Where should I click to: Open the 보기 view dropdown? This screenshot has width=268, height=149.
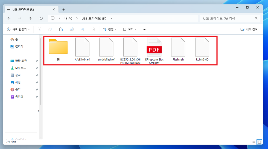130,29
